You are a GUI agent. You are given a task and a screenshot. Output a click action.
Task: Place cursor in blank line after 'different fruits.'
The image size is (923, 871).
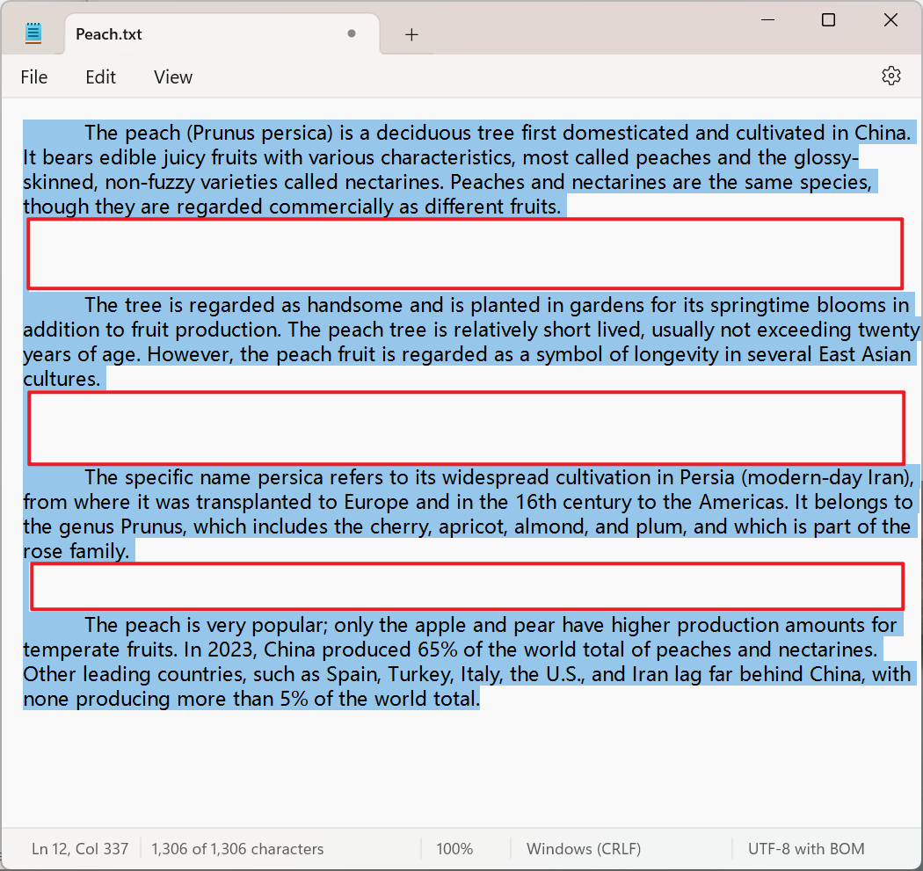tap(465, 254)
